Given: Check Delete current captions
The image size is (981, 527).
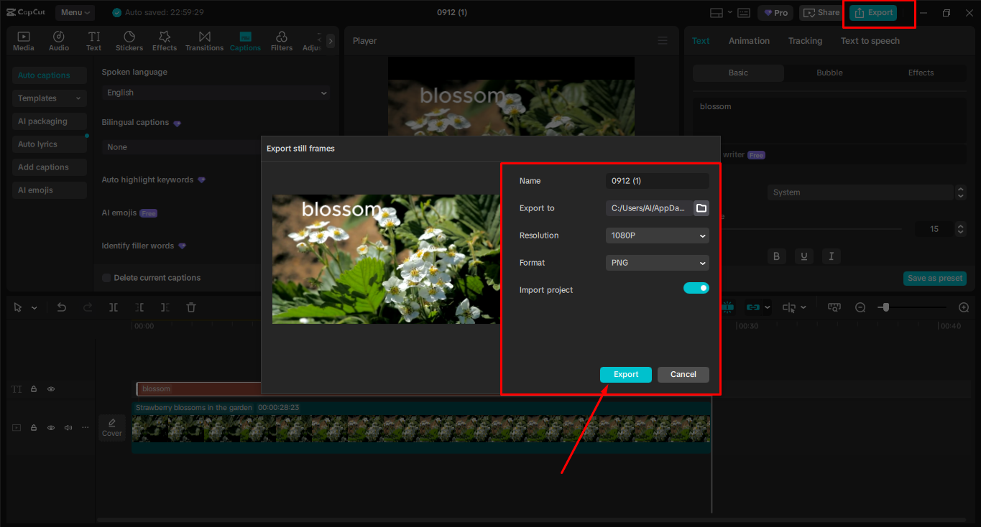Looking at the screenshot, I should pyautogui.click(x=106, y=277).
